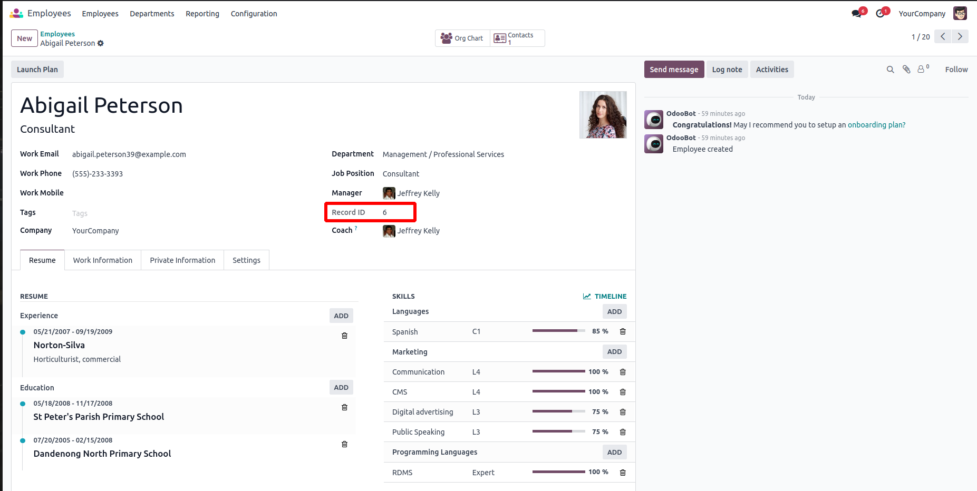Open the messages chat icon
This screenshot has height=491, width=977.
point(857,14)
